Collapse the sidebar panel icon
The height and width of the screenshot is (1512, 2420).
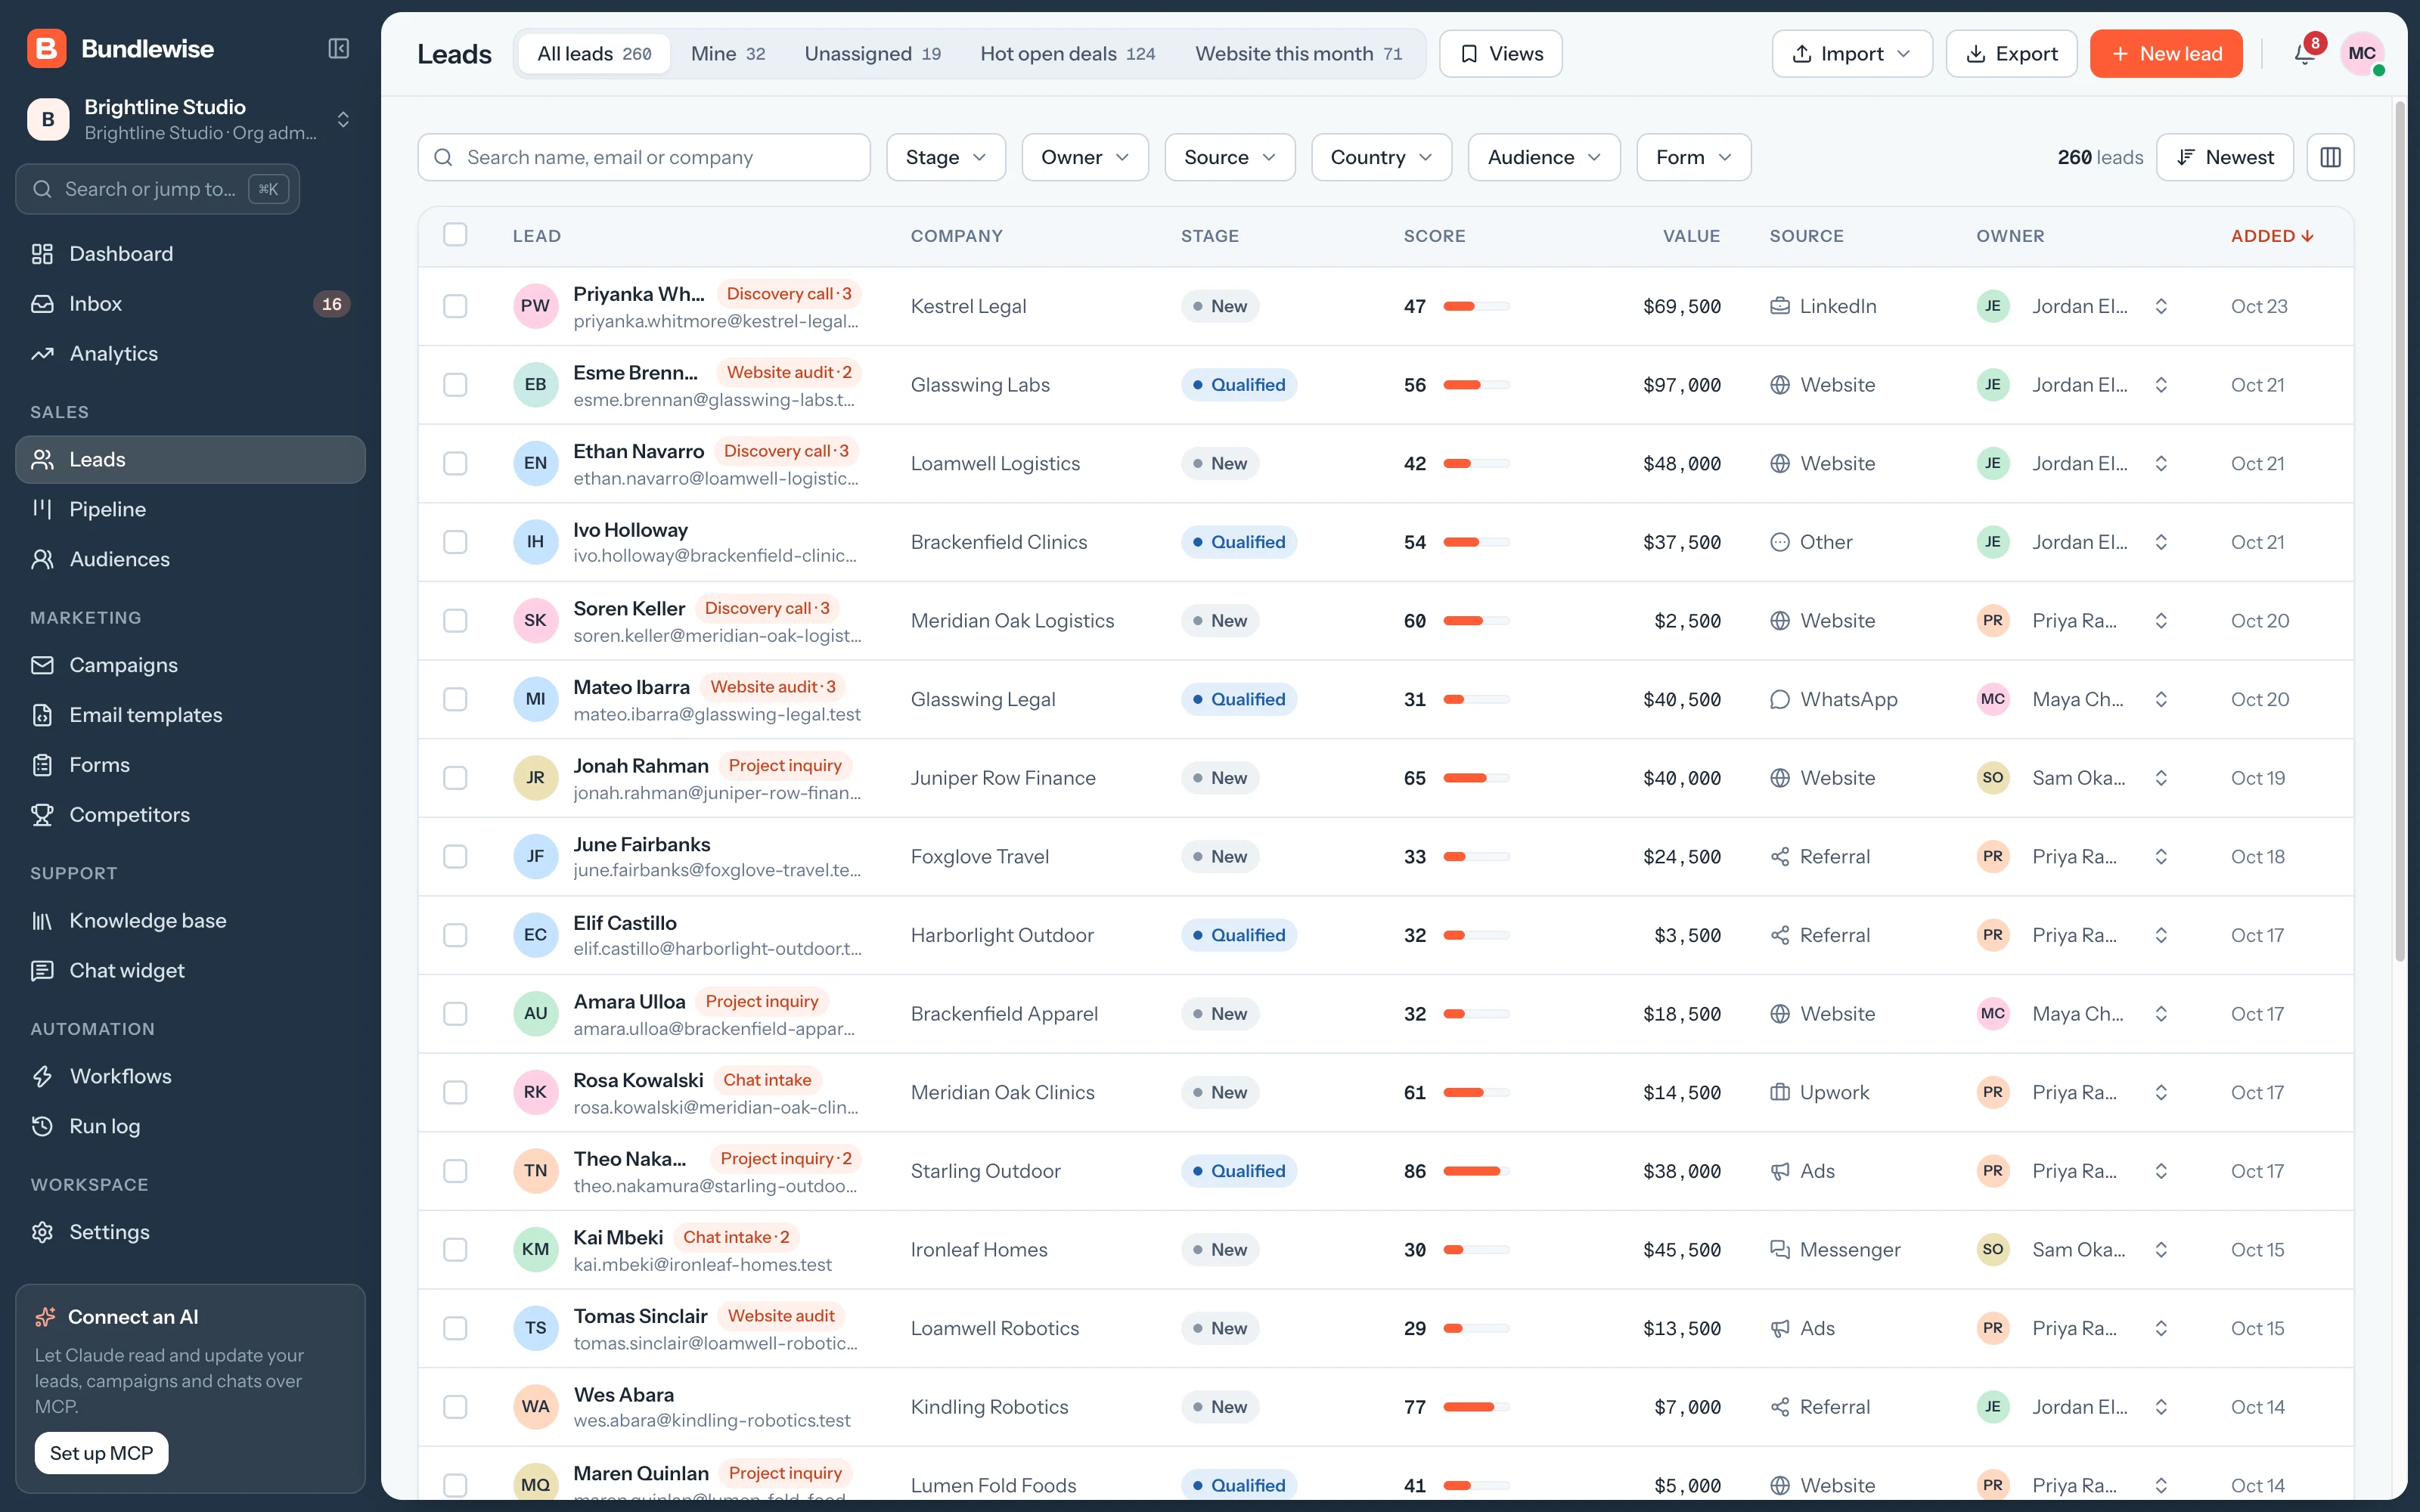coord(339,49)
